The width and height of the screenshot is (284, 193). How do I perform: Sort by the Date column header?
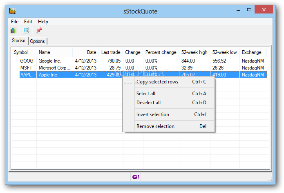coord(86,52)
